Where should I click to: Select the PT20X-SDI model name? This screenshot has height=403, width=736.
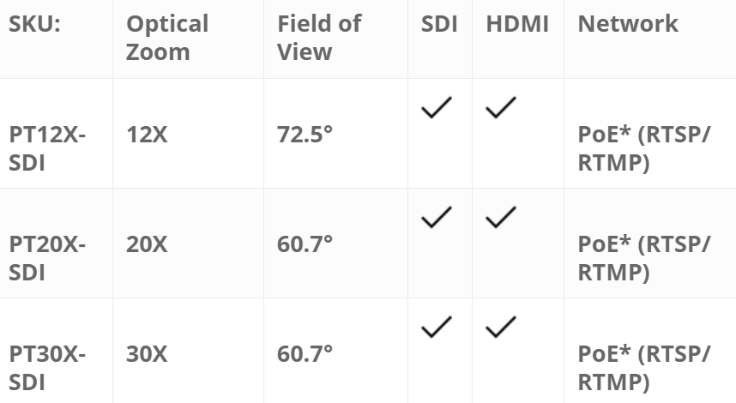pyautogui.click(x=47, y=257)
